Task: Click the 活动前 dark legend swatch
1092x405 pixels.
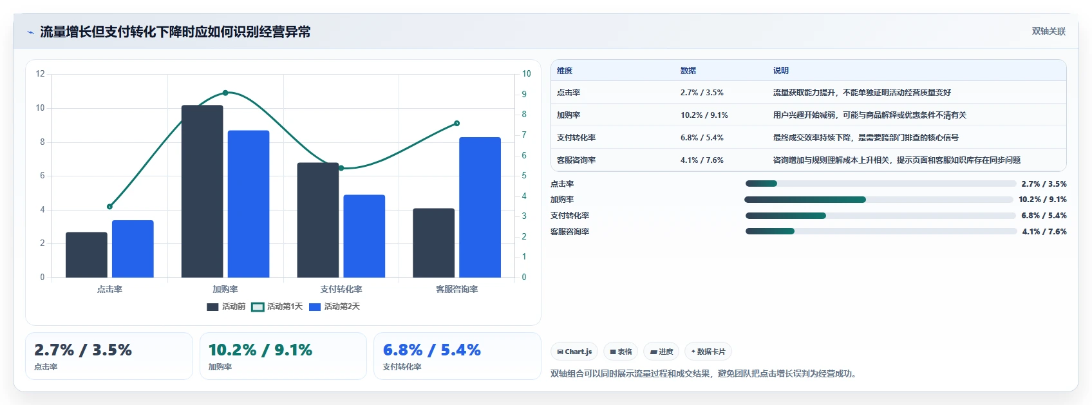Action: click(212, 307)
